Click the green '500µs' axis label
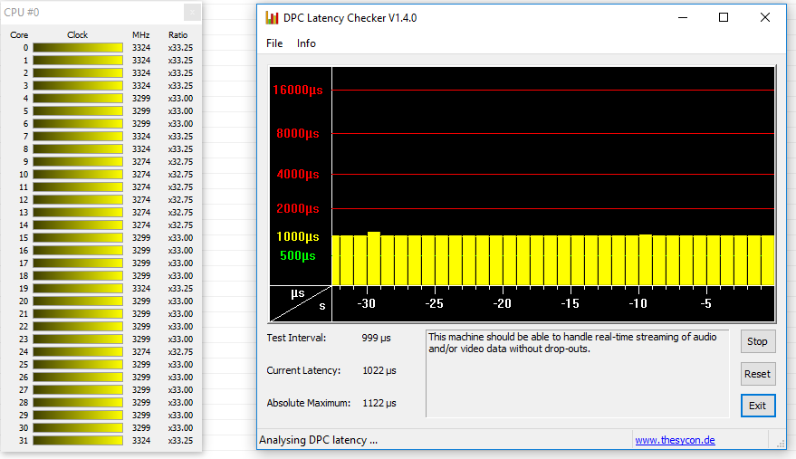The height and width of the screenshot is (459, 796). [298, 256]
